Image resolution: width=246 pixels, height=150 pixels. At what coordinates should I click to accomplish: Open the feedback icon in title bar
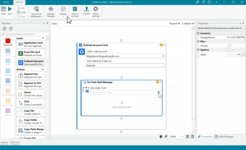(x=204, y=2)
